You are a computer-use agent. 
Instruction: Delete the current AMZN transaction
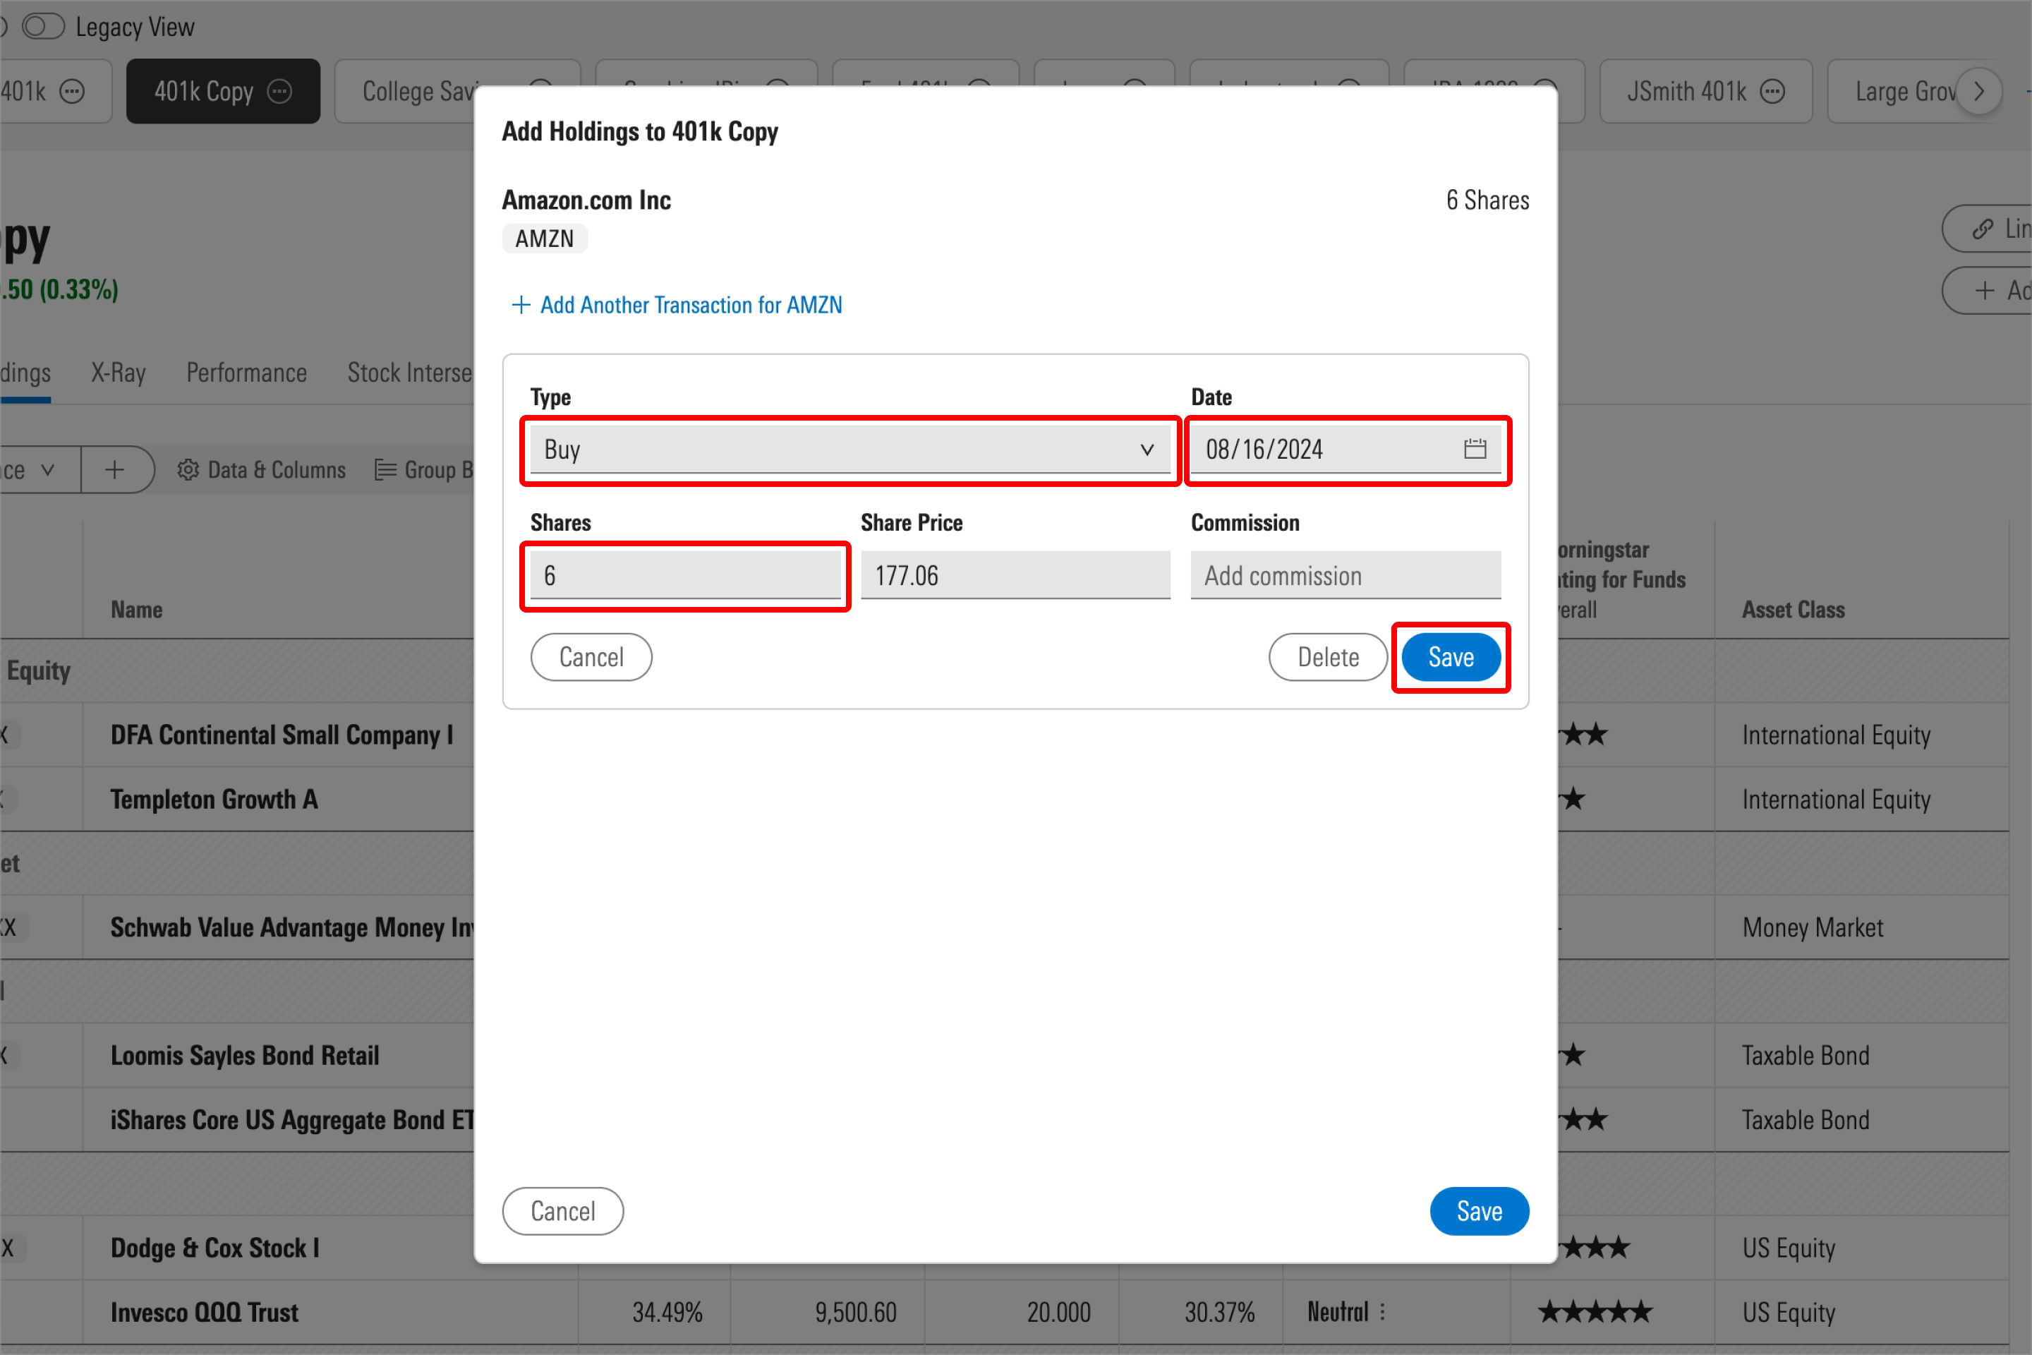pos(1327,656)
